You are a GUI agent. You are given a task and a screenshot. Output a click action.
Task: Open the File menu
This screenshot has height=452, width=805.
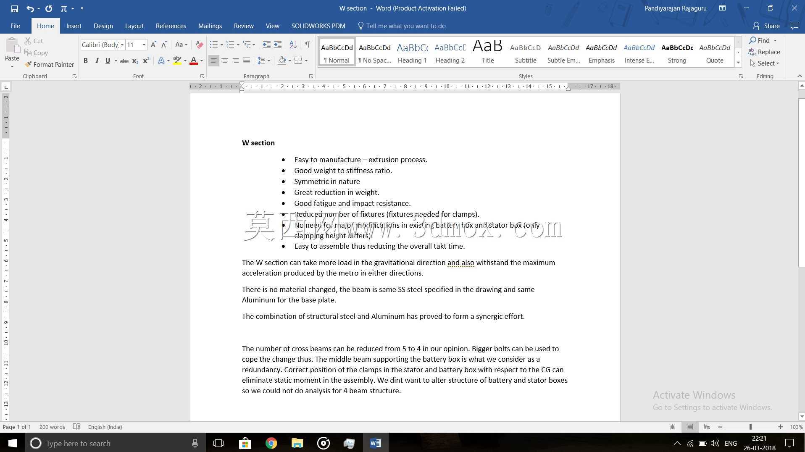coord(15,26)
